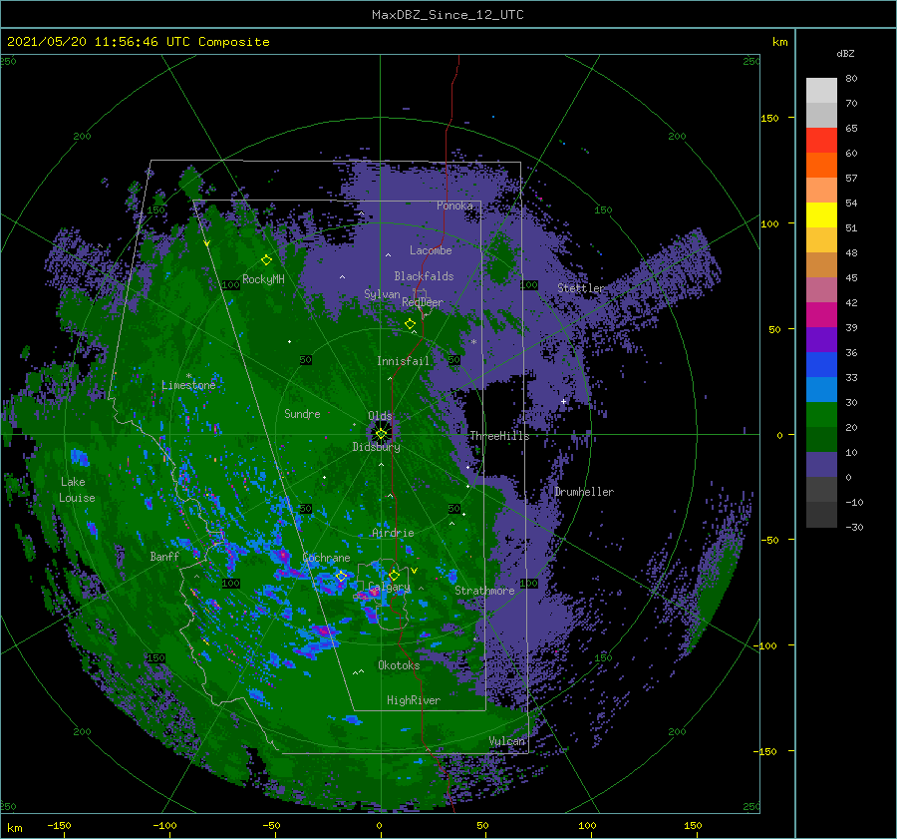Click the 80 value on the dBZ scale

[x=851, y=79]
